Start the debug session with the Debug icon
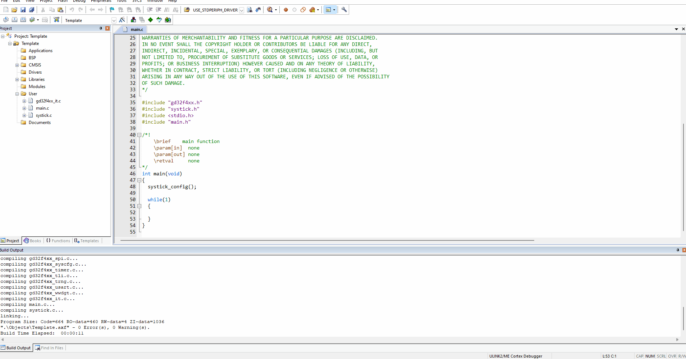The height and width of the screenshot is (359, 686). click(x=270, y=10)
